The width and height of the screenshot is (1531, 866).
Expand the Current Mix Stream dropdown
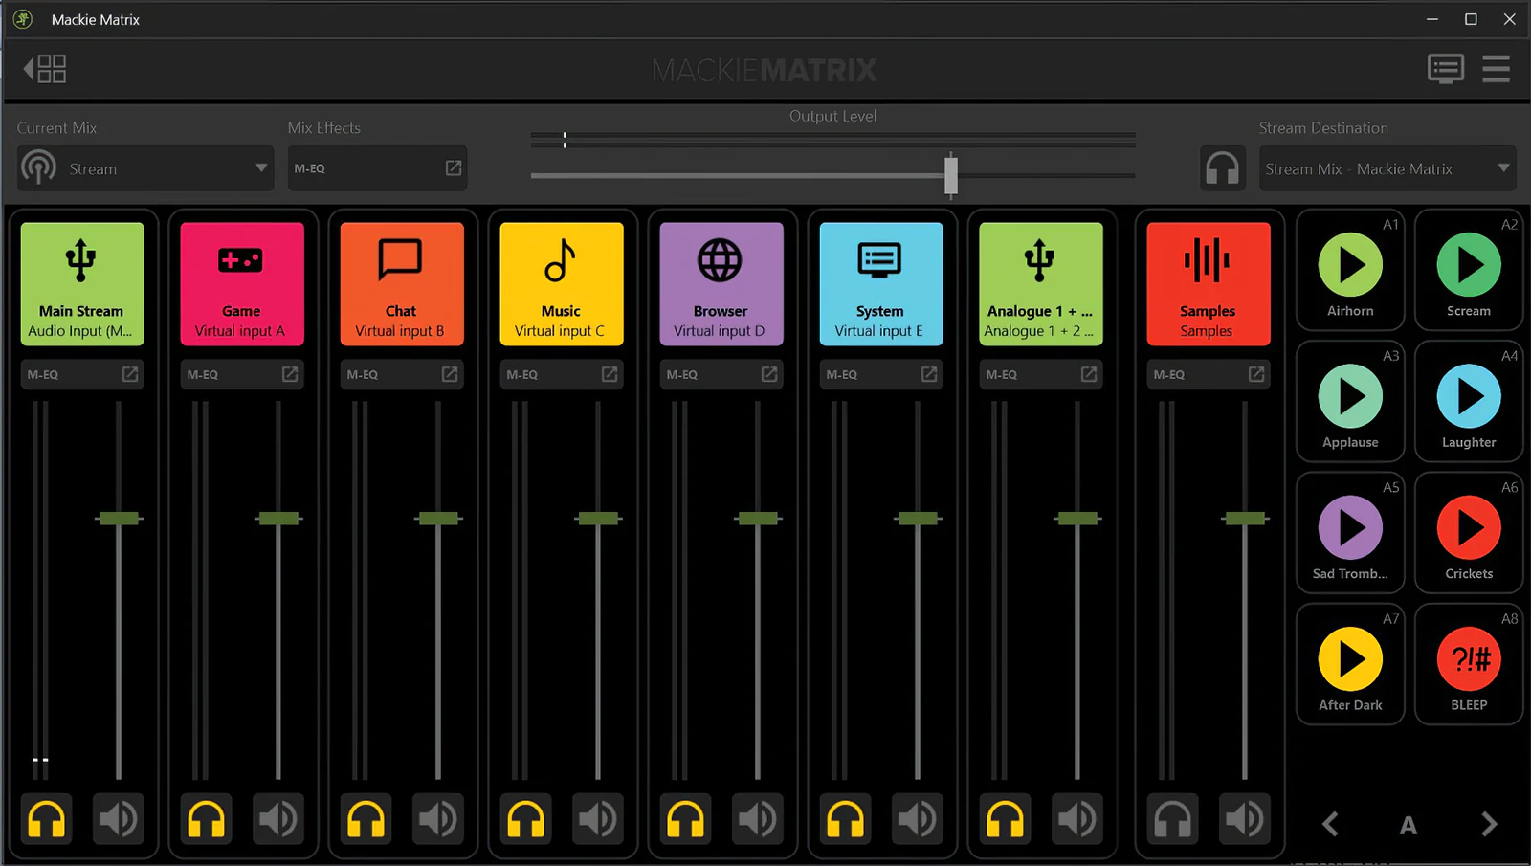coord(145,168)
